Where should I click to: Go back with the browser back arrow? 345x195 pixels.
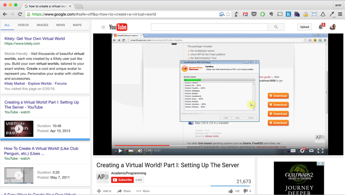coord(5,14)
